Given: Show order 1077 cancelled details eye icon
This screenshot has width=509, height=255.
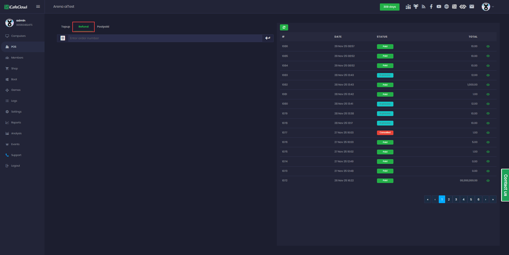Looking at the screenshot, I should point(488,133).
